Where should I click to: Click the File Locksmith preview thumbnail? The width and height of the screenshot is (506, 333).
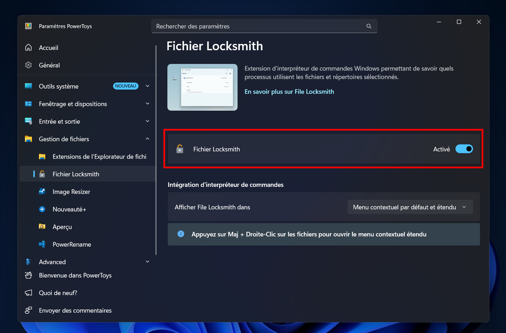point(202,87)
